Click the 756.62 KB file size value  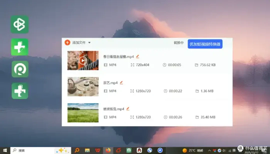click(x=208, y=65)
